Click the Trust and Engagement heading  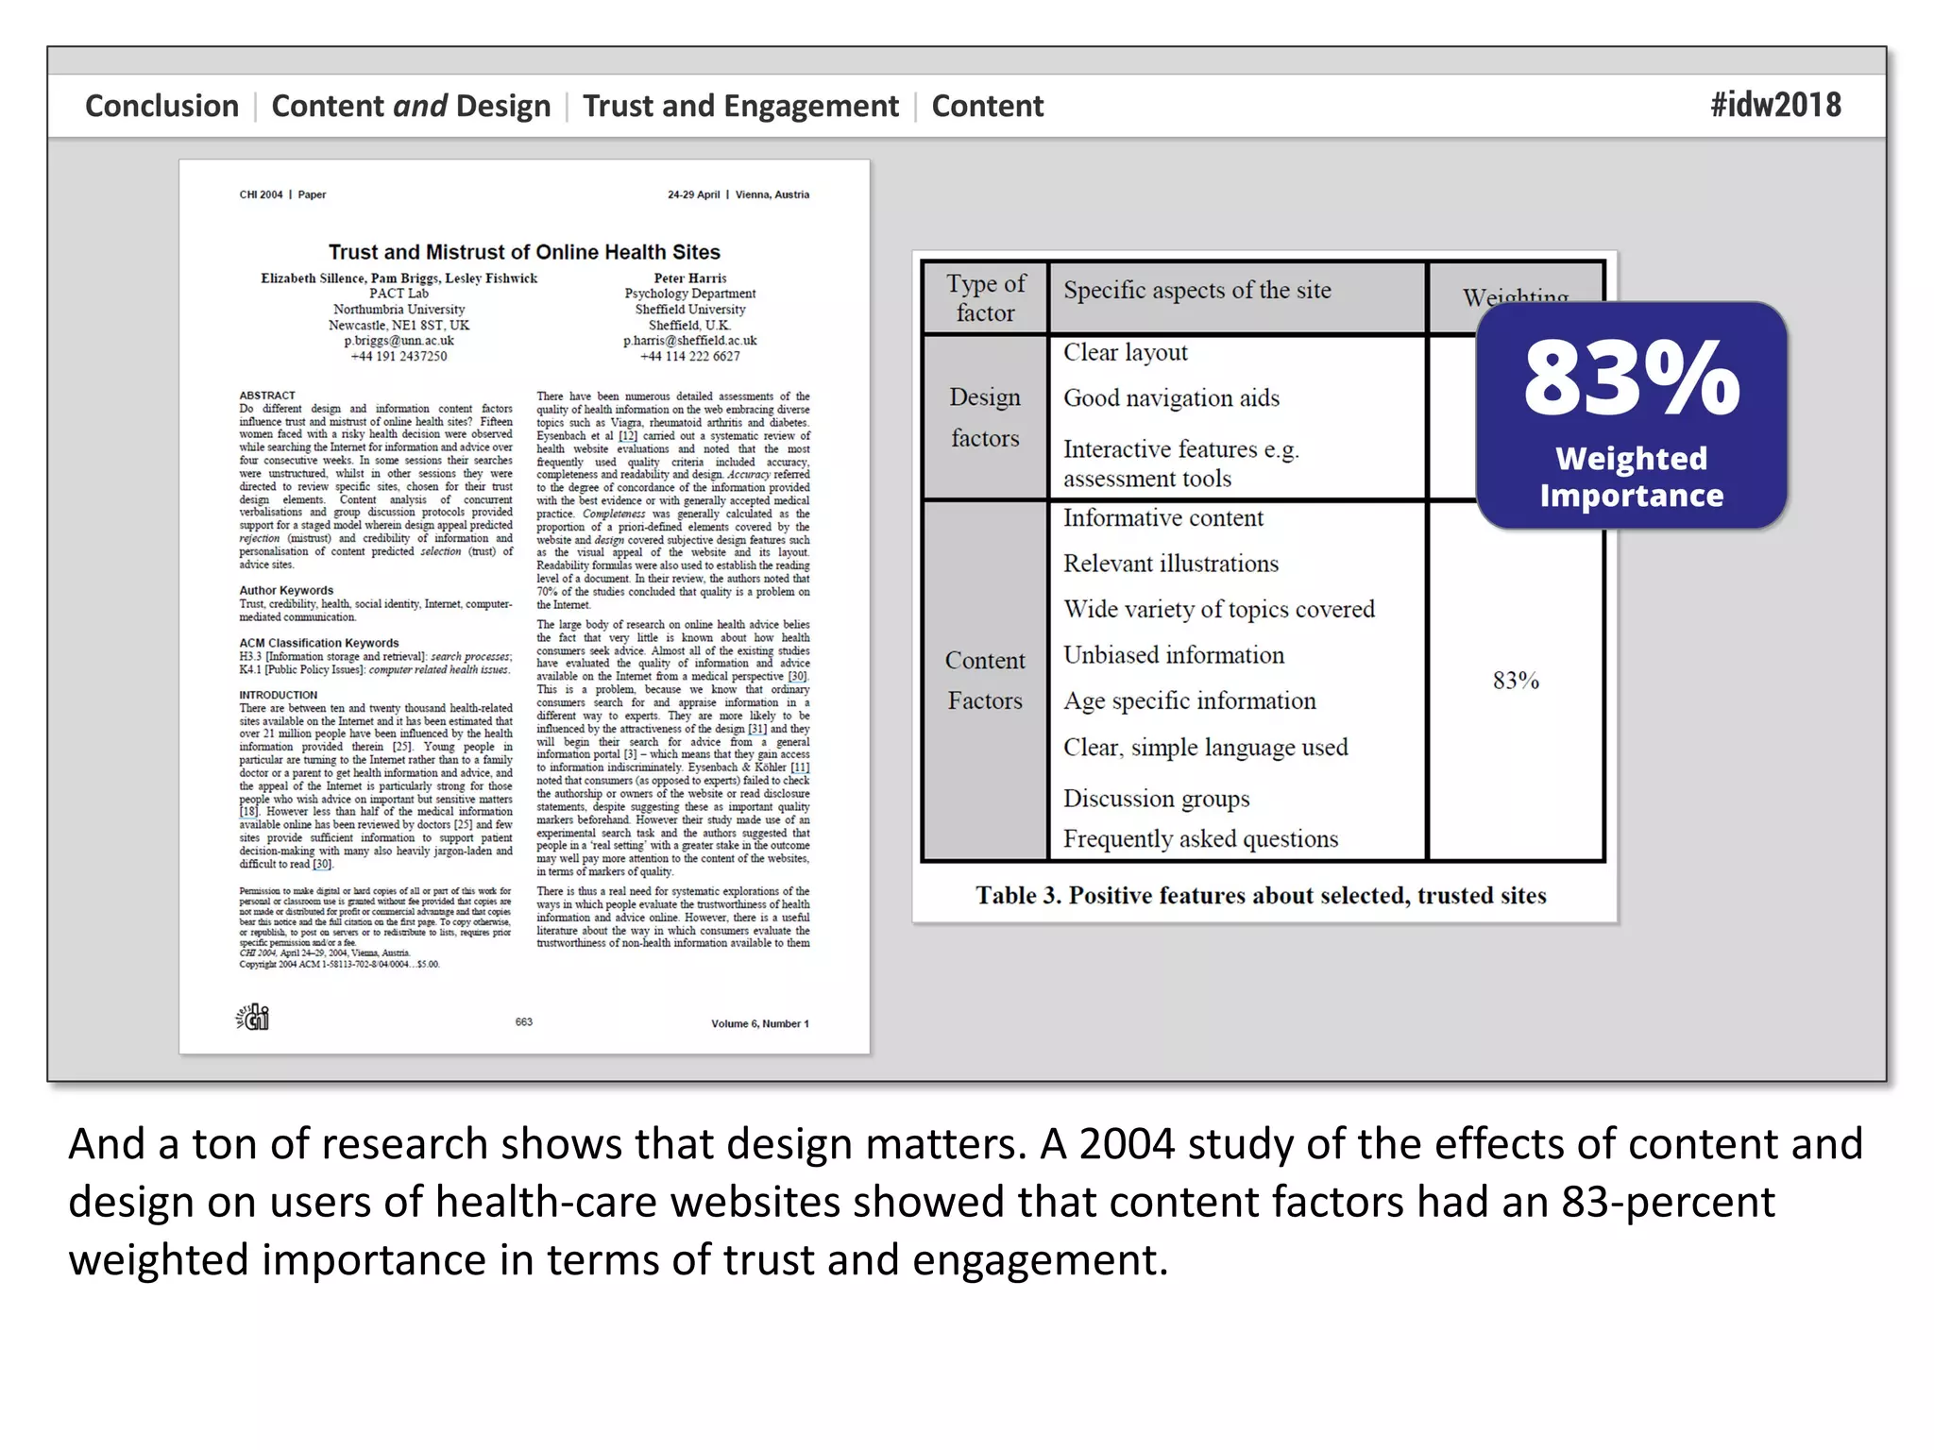tap(740, 106)
